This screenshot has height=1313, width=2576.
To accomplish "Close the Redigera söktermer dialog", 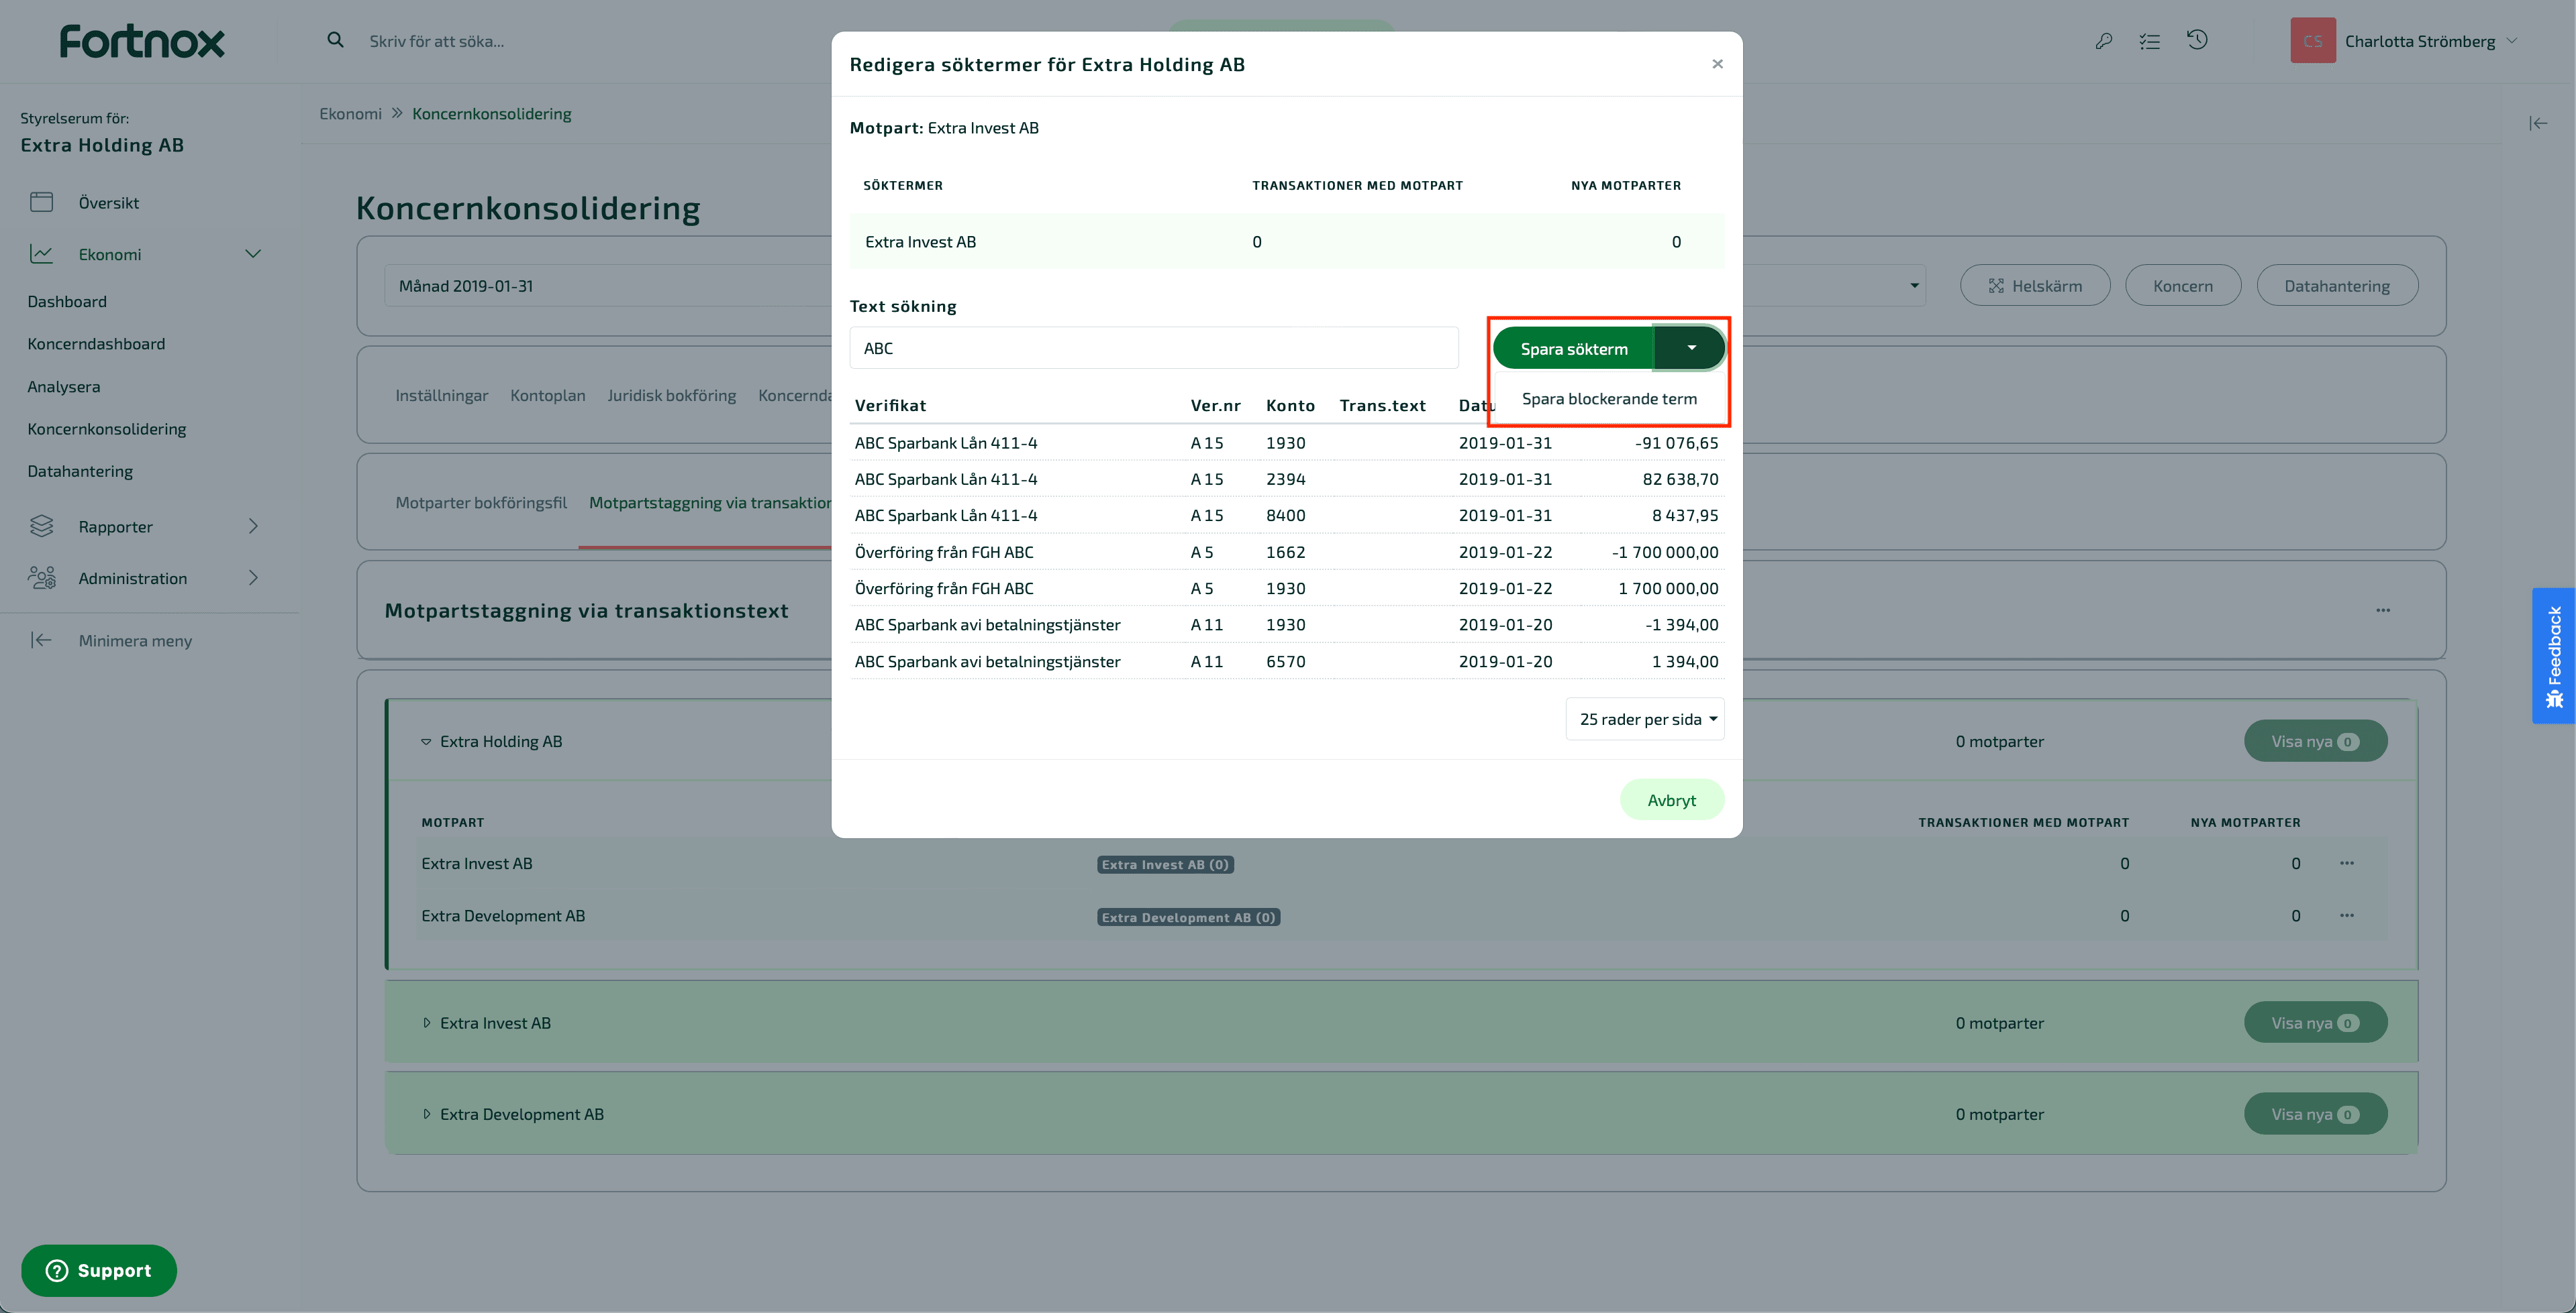I will pos(1717,64).
